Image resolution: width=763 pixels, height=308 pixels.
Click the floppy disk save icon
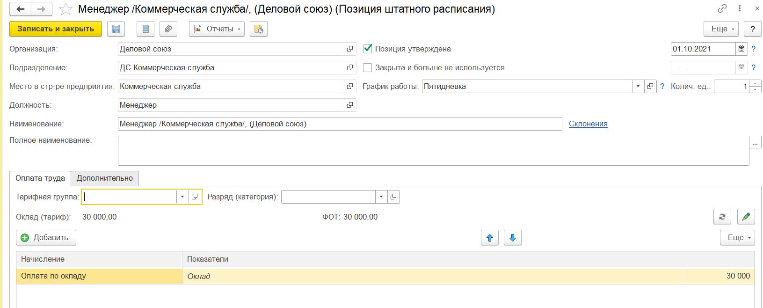116,29
